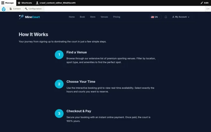
Task: Open the Manage hamburger menu
Action: [x=8, y=3]
